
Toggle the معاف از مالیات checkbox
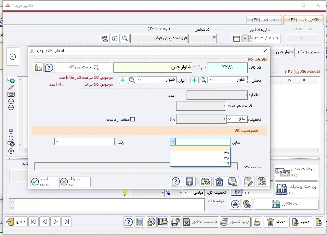[x=132, y=119]
